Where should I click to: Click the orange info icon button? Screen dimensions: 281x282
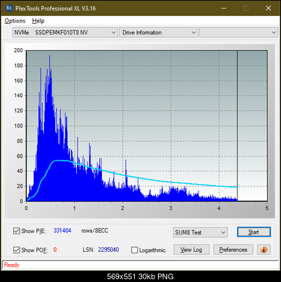point(264,250)
